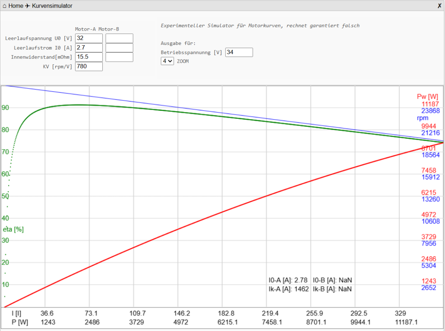Open the ZOOM dropdown showing 4
The width and height of the screenshot is (445, 331).
[167, 61]
